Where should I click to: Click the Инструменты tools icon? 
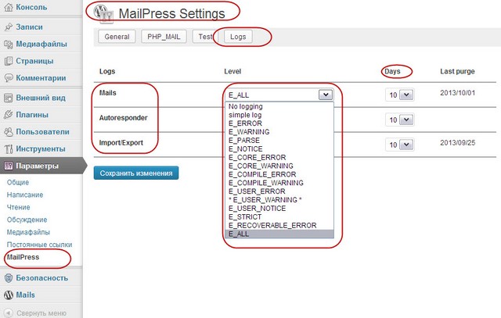pos(9,148)
